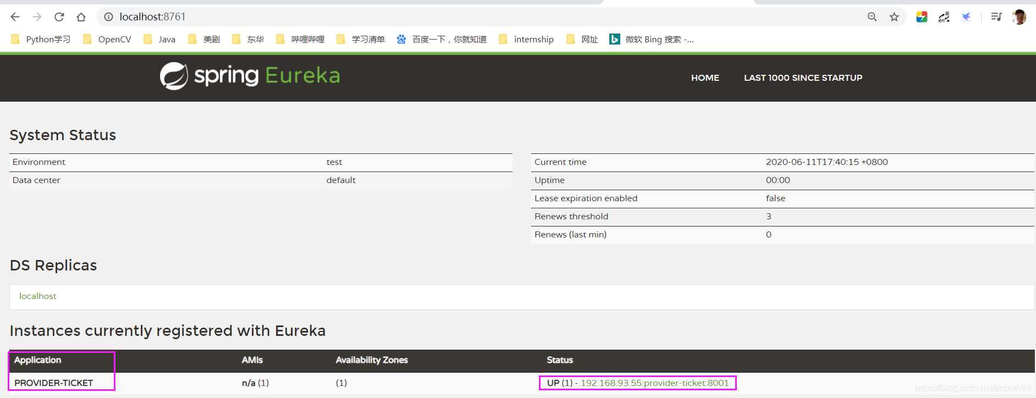The width and height of the screenshot is (1036, 398).
Task: Open the colorful square extension icon
Action: (922, 17)
